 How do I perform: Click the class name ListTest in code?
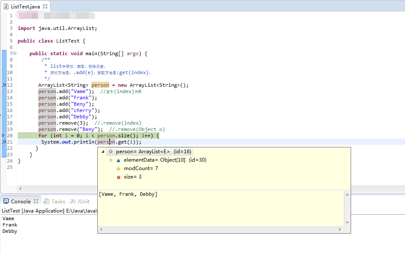(68, 41)
